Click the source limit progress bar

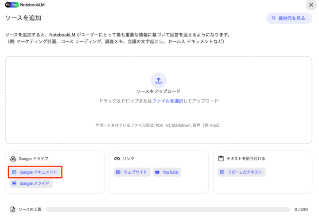point(168,209)
